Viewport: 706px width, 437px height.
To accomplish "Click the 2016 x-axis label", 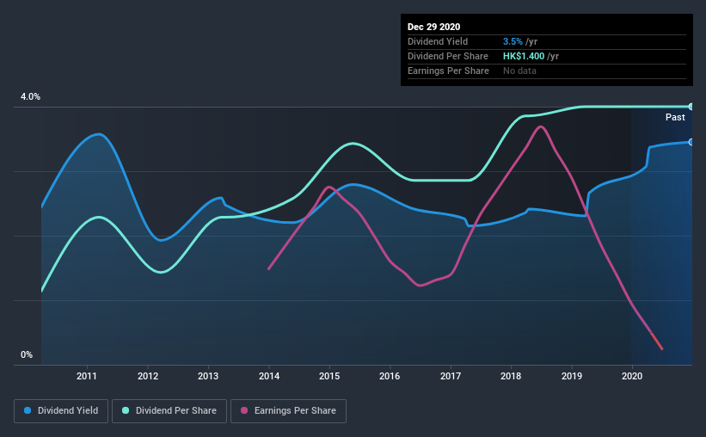I will [390, 376].
